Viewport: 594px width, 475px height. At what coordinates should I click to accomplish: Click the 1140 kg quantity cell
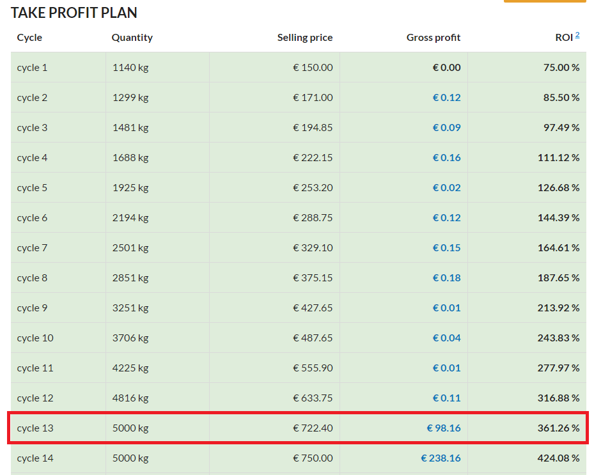pyautogui.click(x=130, y=68)
